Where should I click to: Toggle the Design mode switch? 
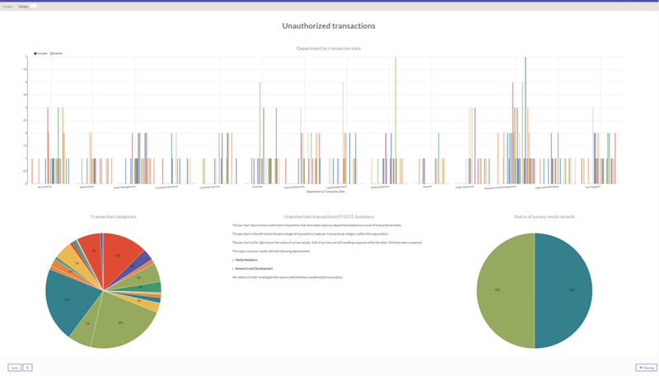tap(32, 6)
